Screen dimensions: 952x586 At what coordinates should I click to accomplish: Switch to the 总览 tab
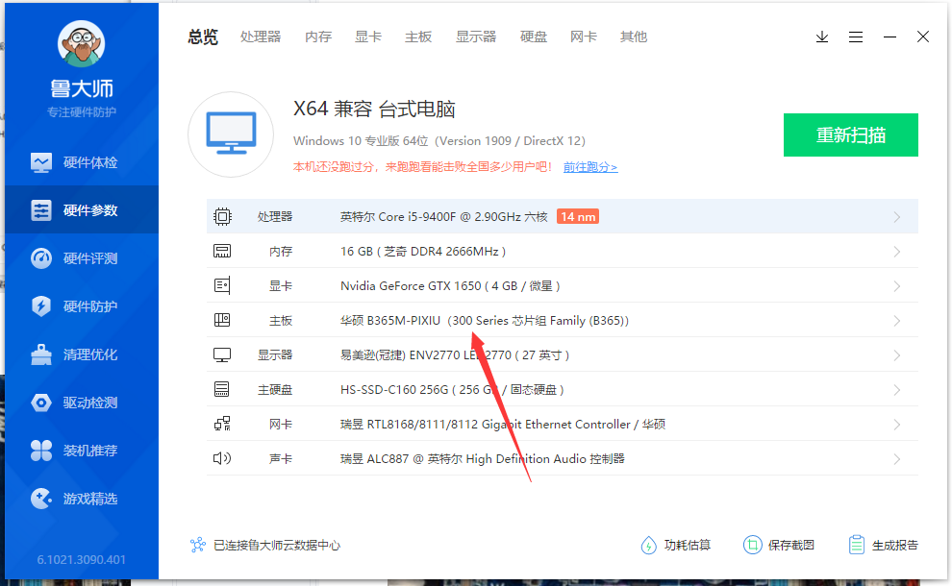click(203, 37)
